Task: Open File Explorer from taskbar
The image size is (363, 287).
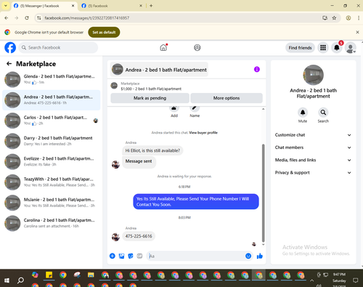Action: point(91,275)
